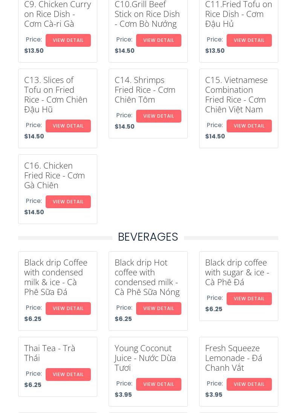The height and width of the screenshot is (413, 296).
Task: Open Young Coconut Juice details
Action: click(158, 384)
